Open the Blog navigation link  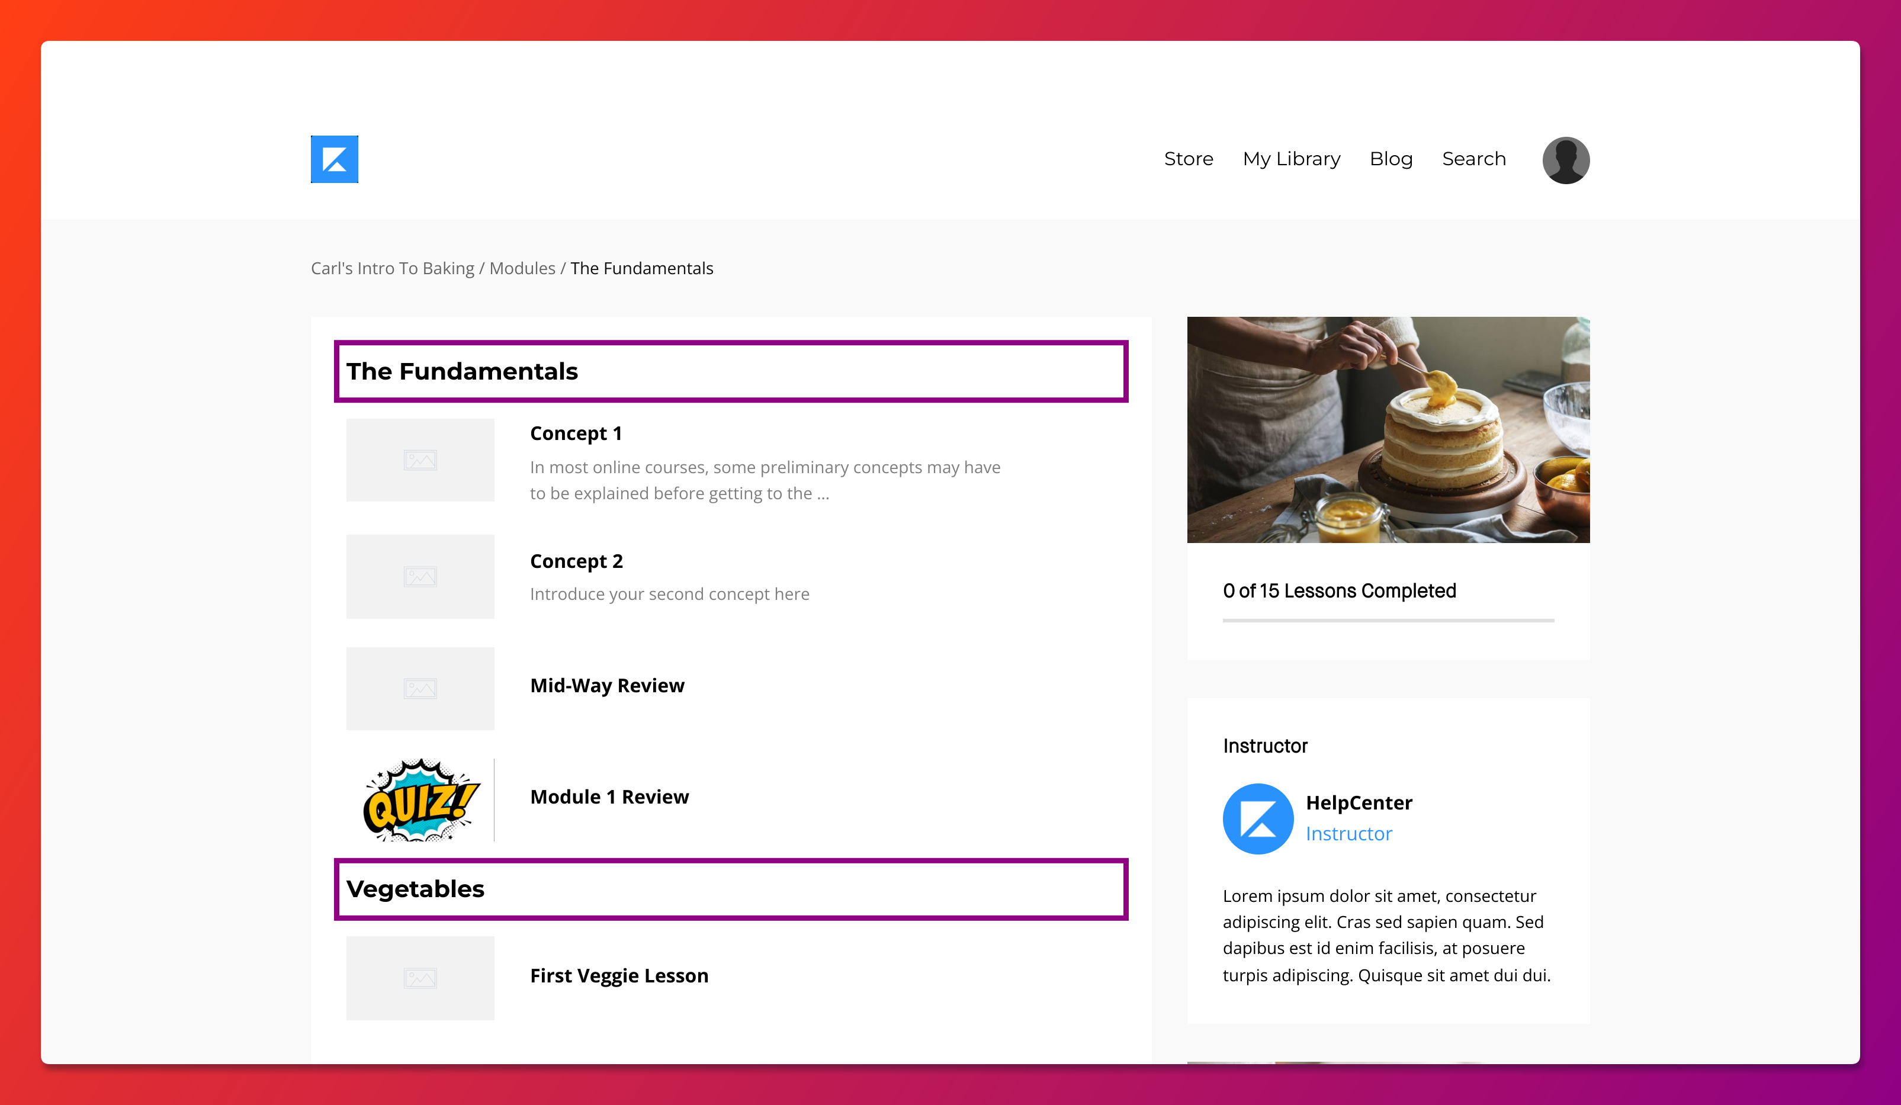coord(1391,159)
